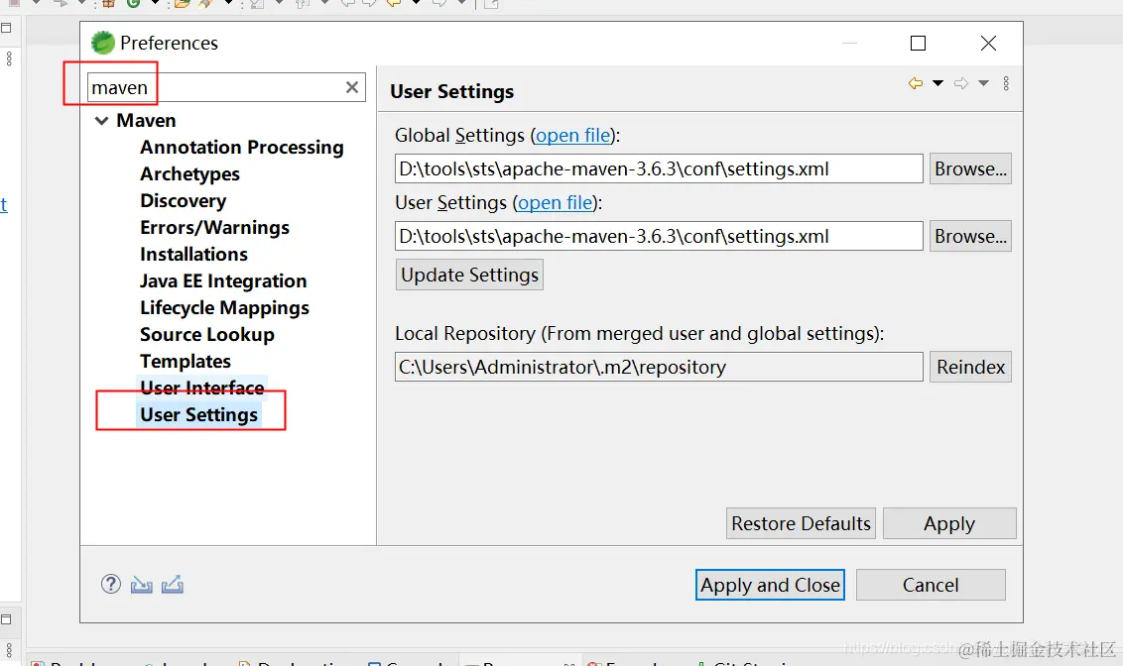Browse for Global Settings file
The height and width of the screenshot is (666, 1123).
(970, 168)
